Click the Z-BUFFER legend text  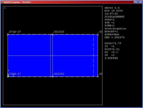pyautogui.click(x=111, y=58)
